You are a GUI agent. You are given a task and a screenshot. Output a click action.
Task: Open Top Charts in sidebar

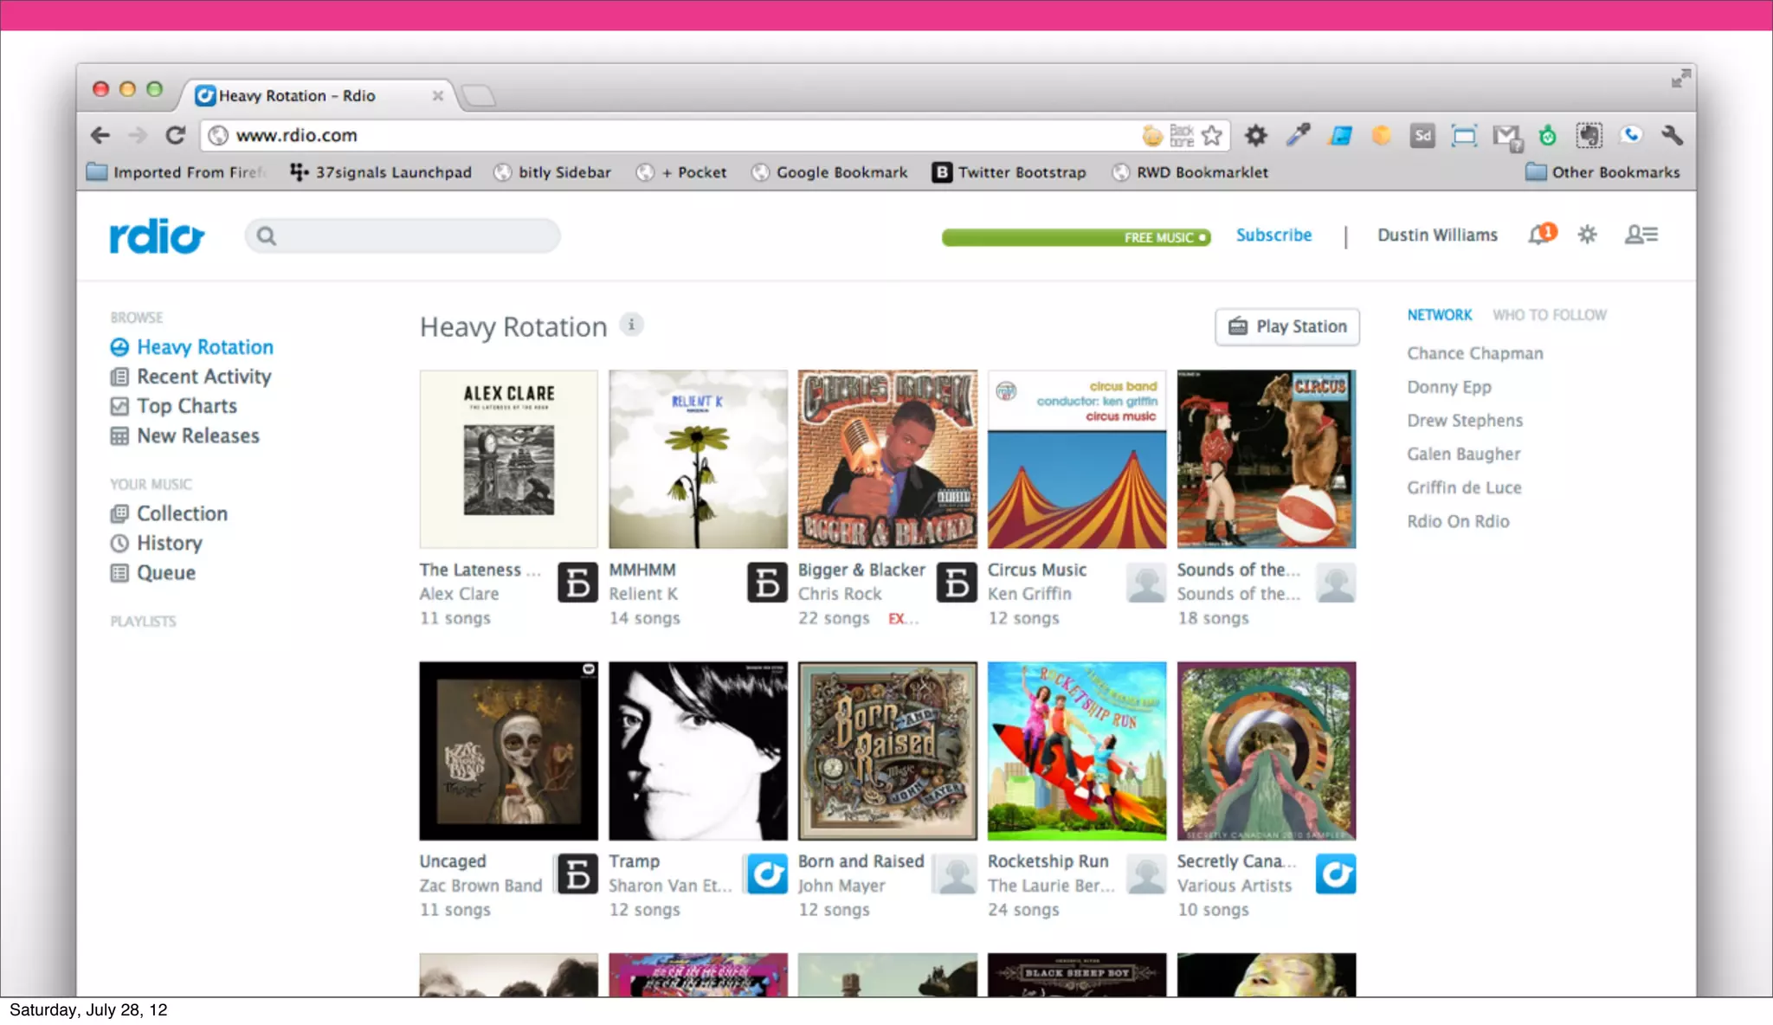click(x=186, y=406)
